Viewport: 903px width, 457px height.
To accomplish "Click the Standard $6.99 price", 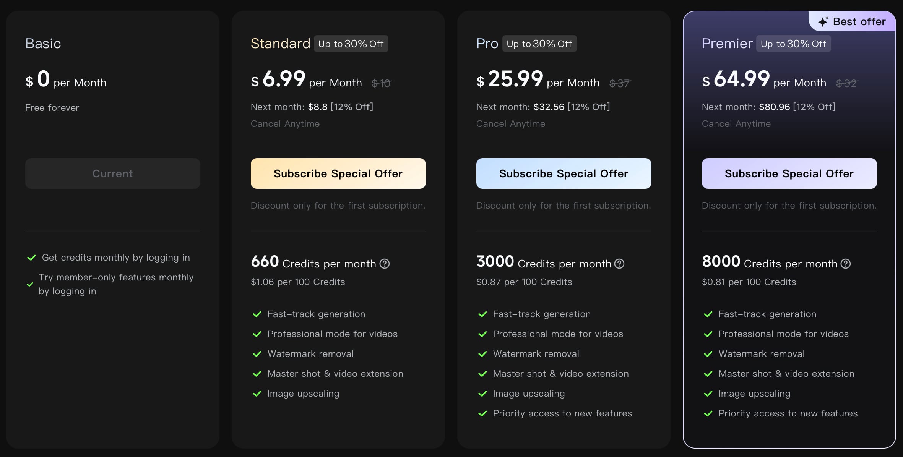I will point(278,79).
